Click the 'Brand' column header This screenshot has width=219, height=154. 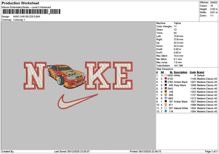coord(200,72)
